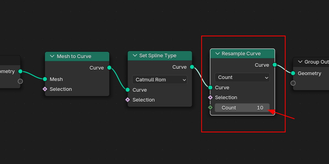Collapse the Set Spline Type node

pyautogui.click(x=135, y=55)
